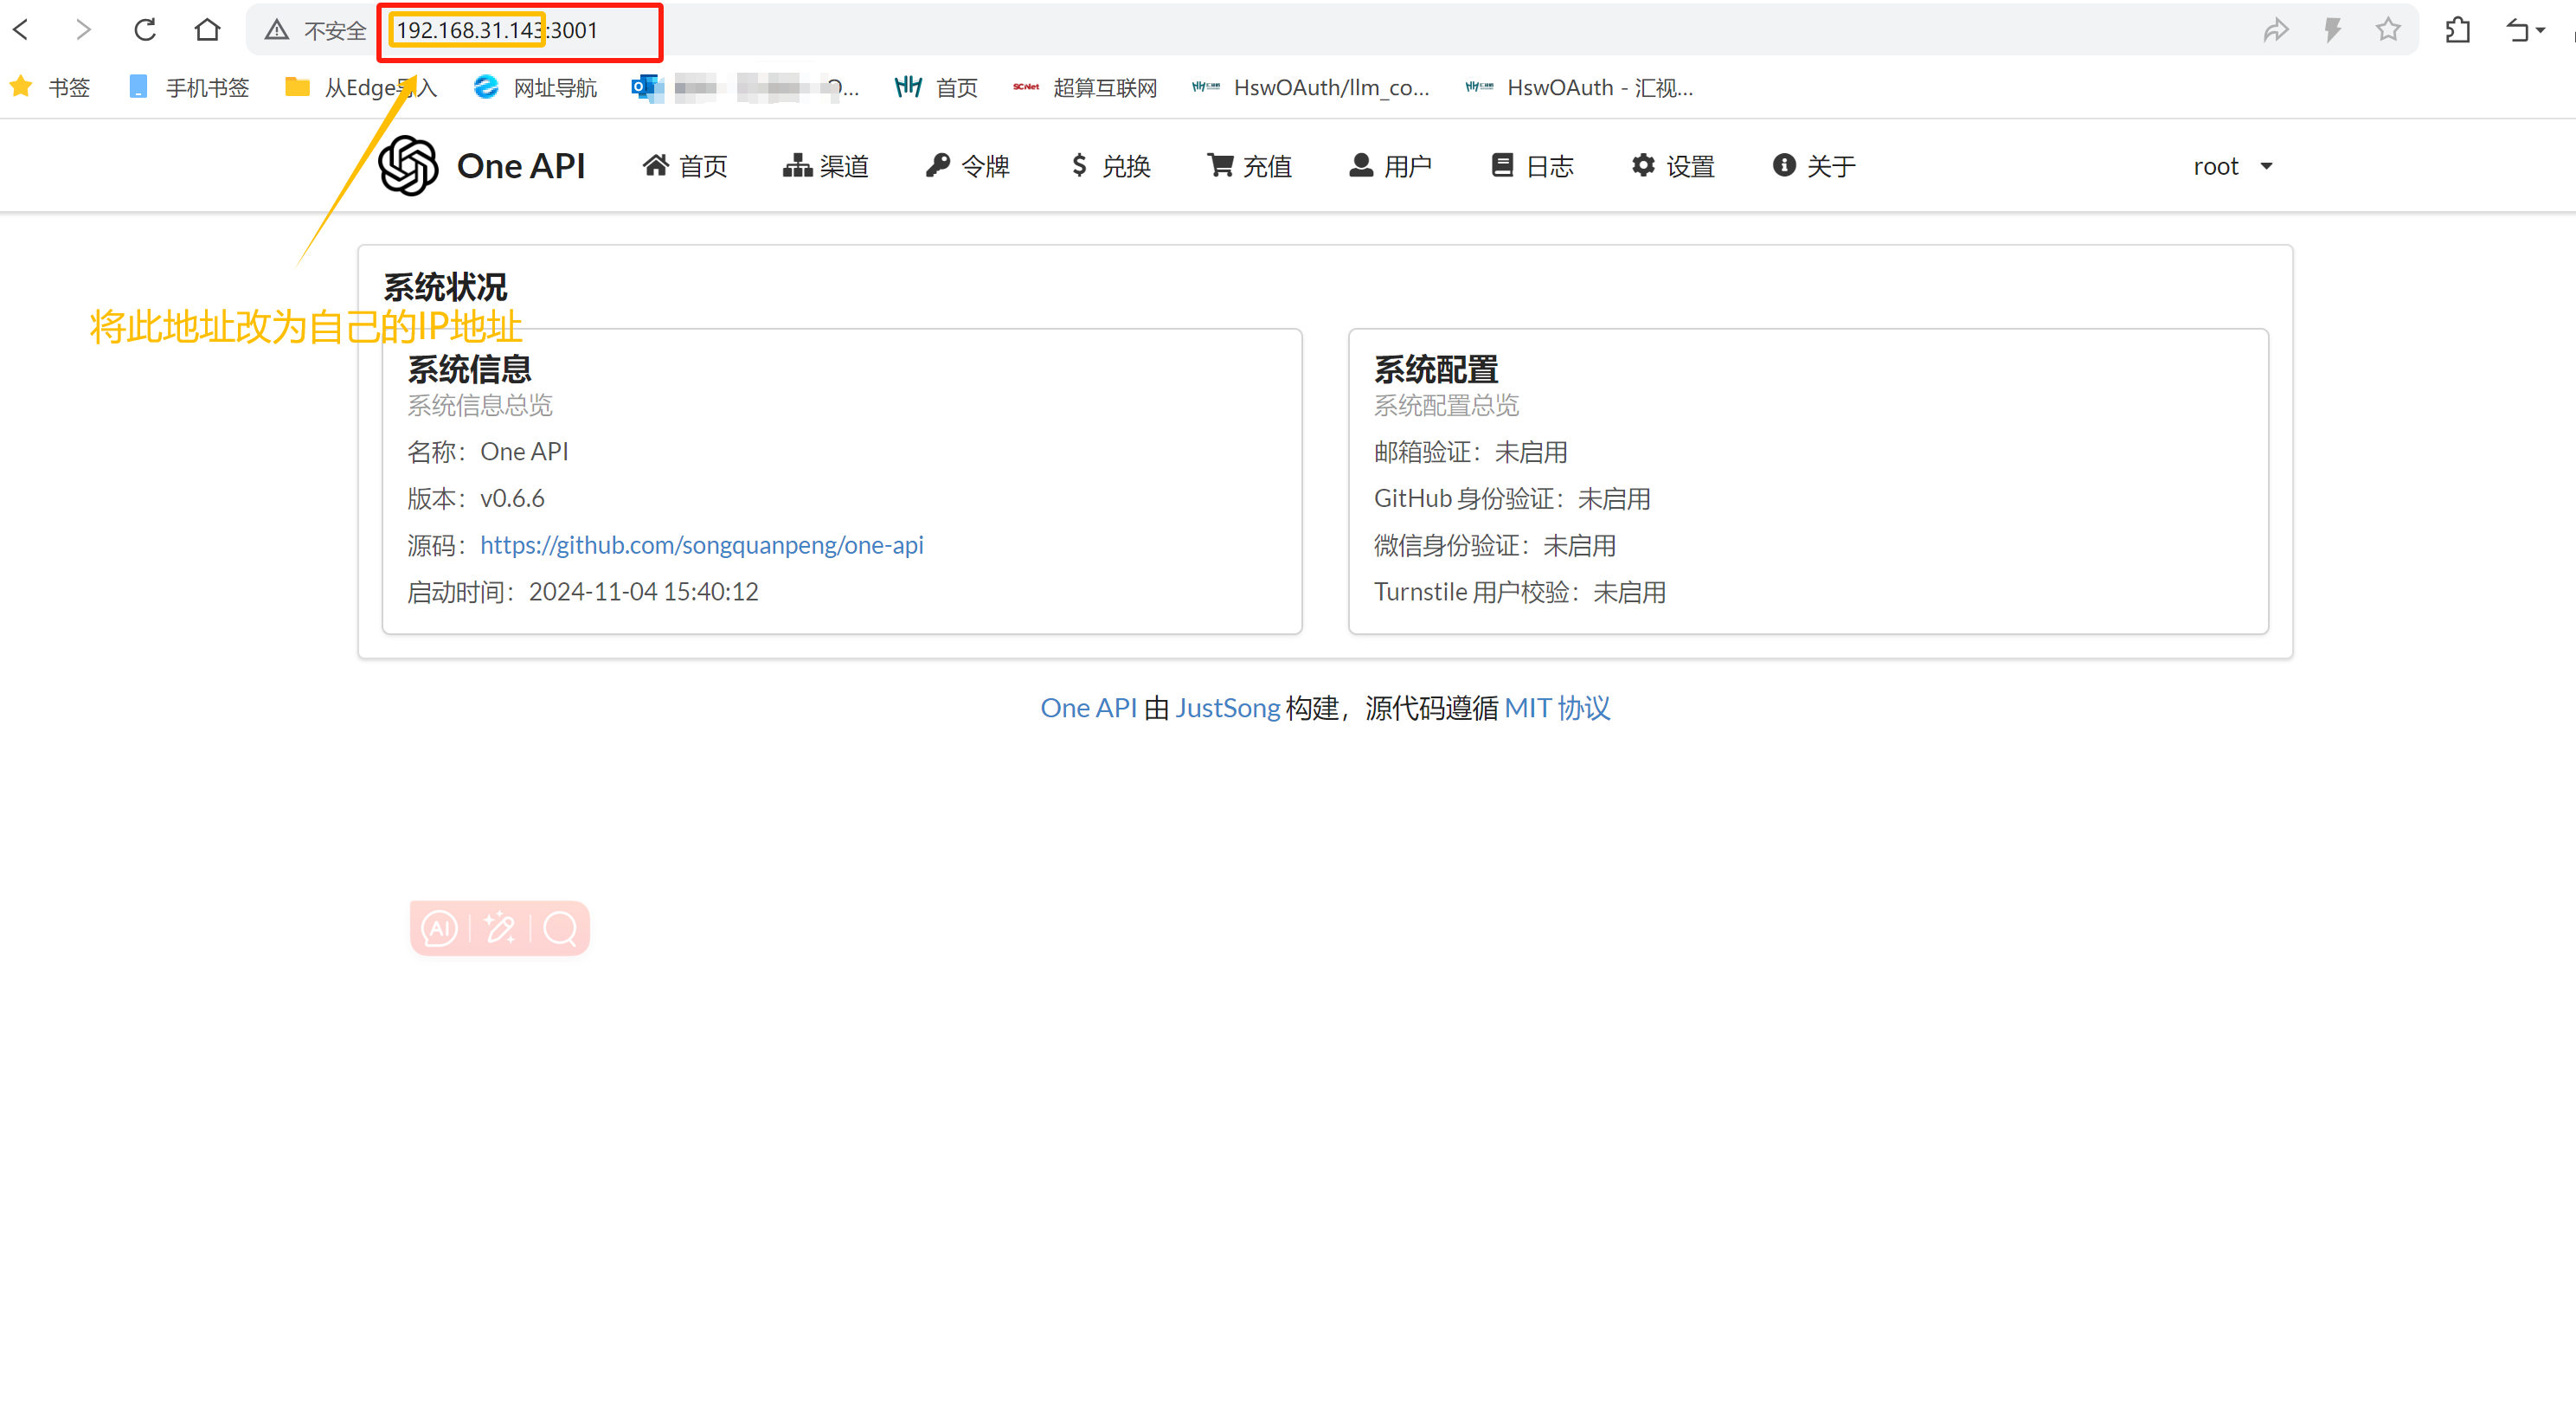Reload the page with the refresh icon

(145, 30)
